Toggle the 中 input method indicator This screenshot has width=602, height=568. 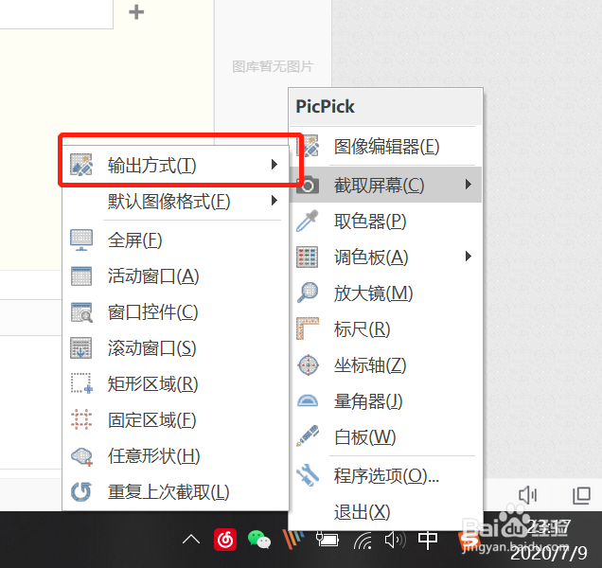click(x=427, y=540)
